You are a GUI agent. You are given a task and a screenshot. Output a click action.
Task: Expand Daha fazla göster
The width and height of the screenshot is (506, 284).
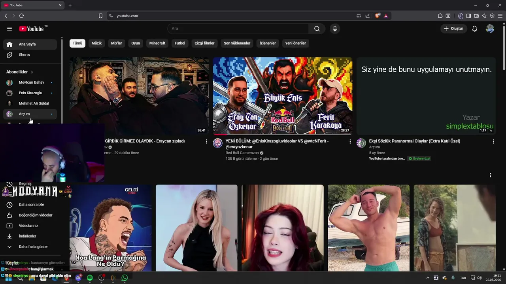click(x=30, y=247)
